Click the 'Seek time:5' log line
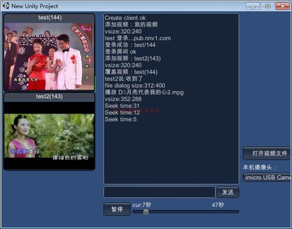Screen dimensions: 292x229 click(121, 120)
